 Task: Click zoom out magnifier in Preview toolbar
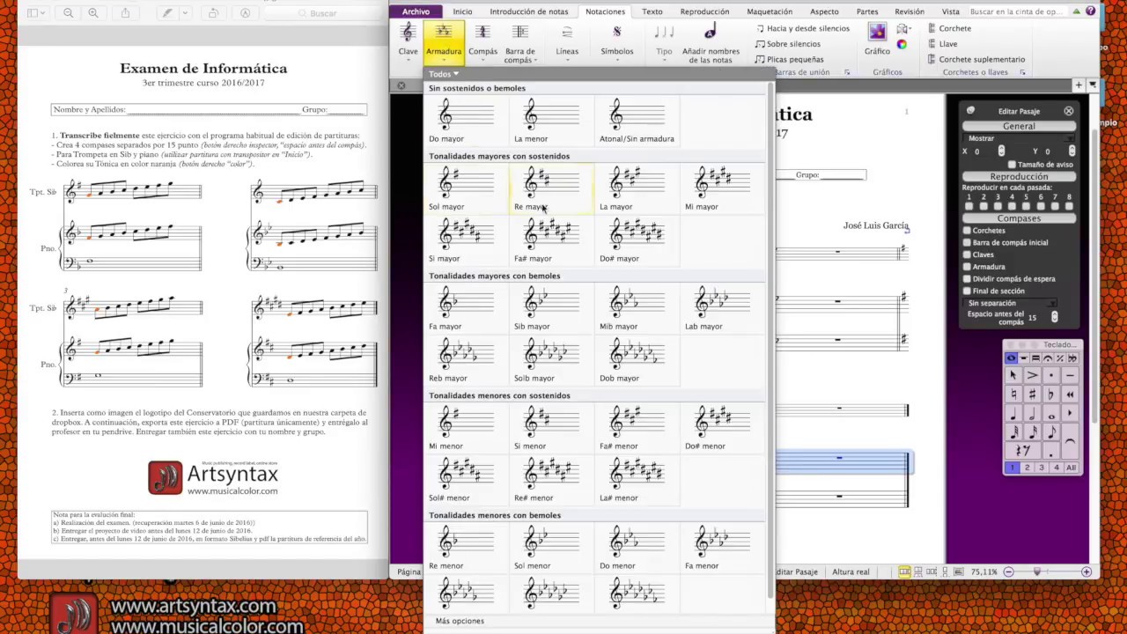click(69, 13)
